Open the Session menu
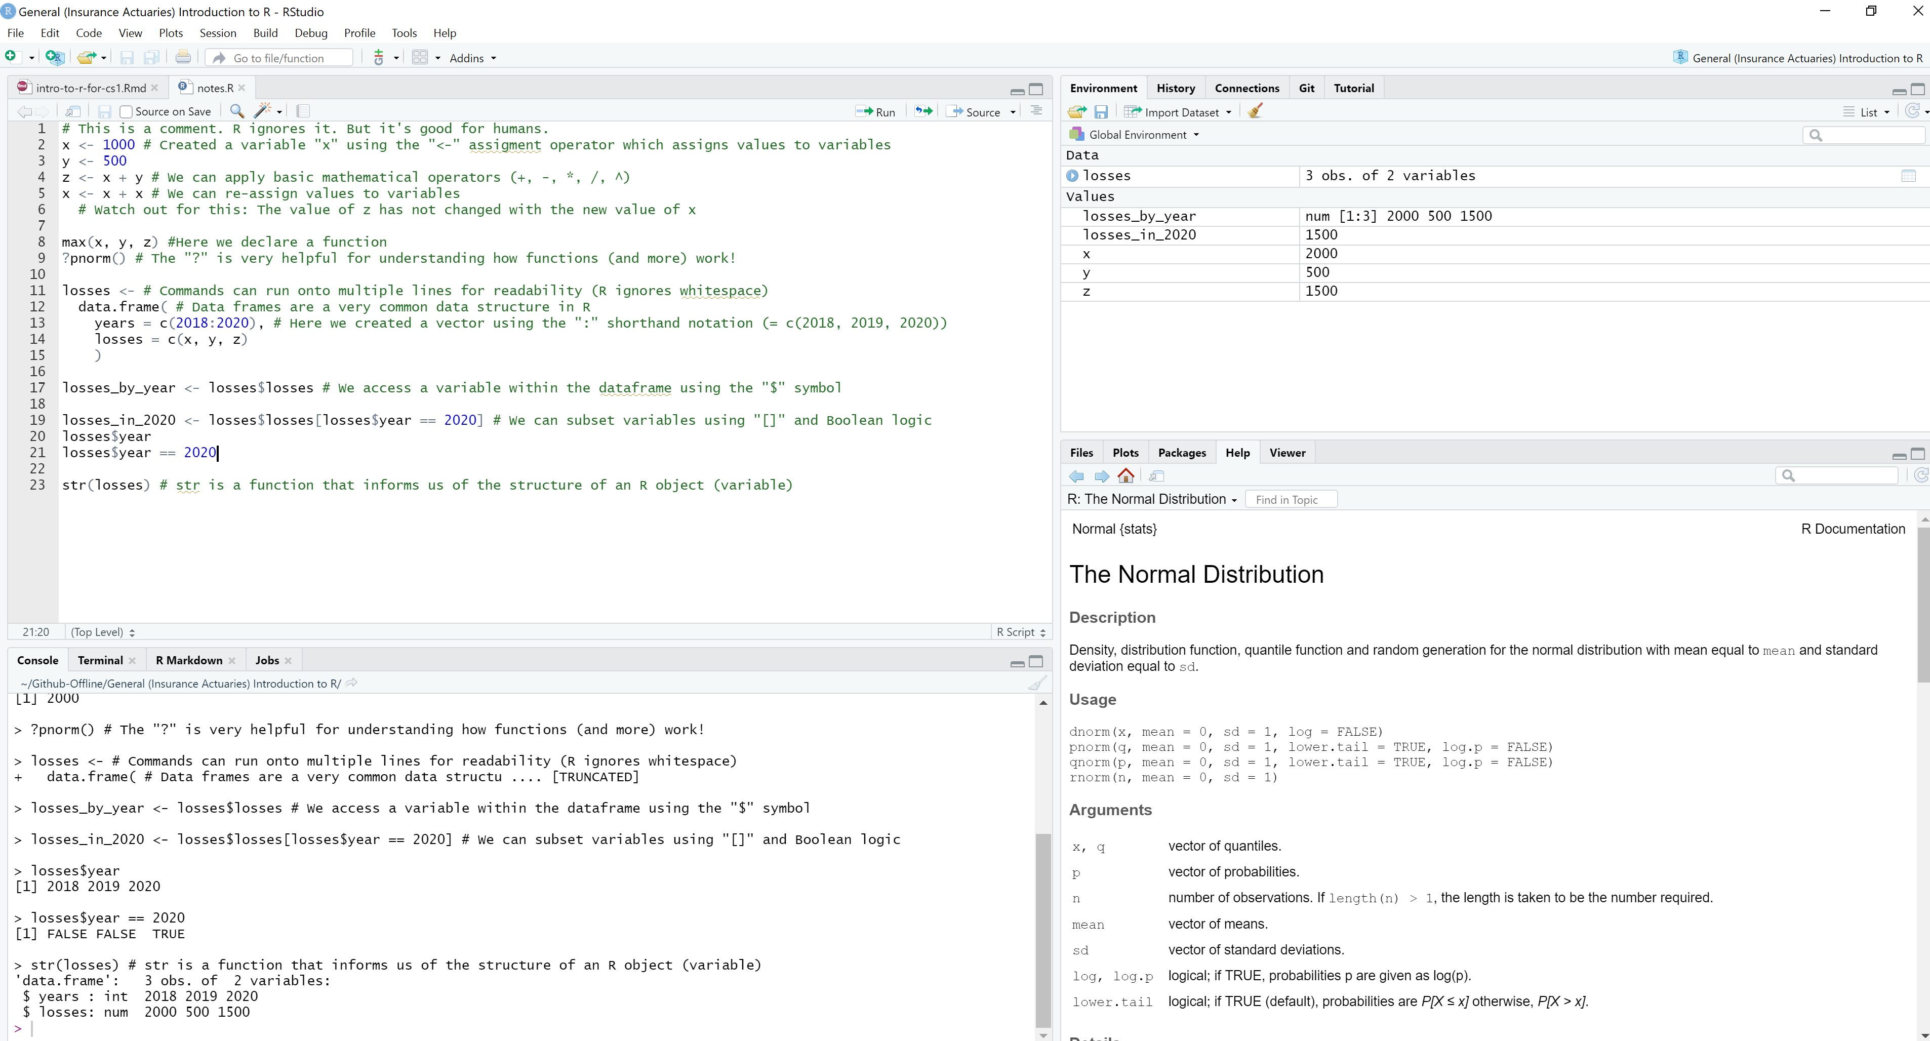 coord(217,33)
